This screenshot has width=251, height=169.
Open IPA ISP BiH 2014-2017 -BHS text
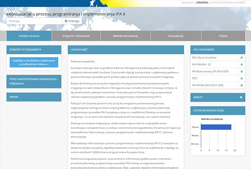coord(208,85)
